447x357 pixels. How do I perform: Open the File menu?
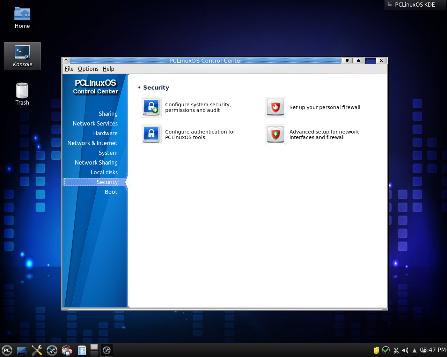(69, 69)
